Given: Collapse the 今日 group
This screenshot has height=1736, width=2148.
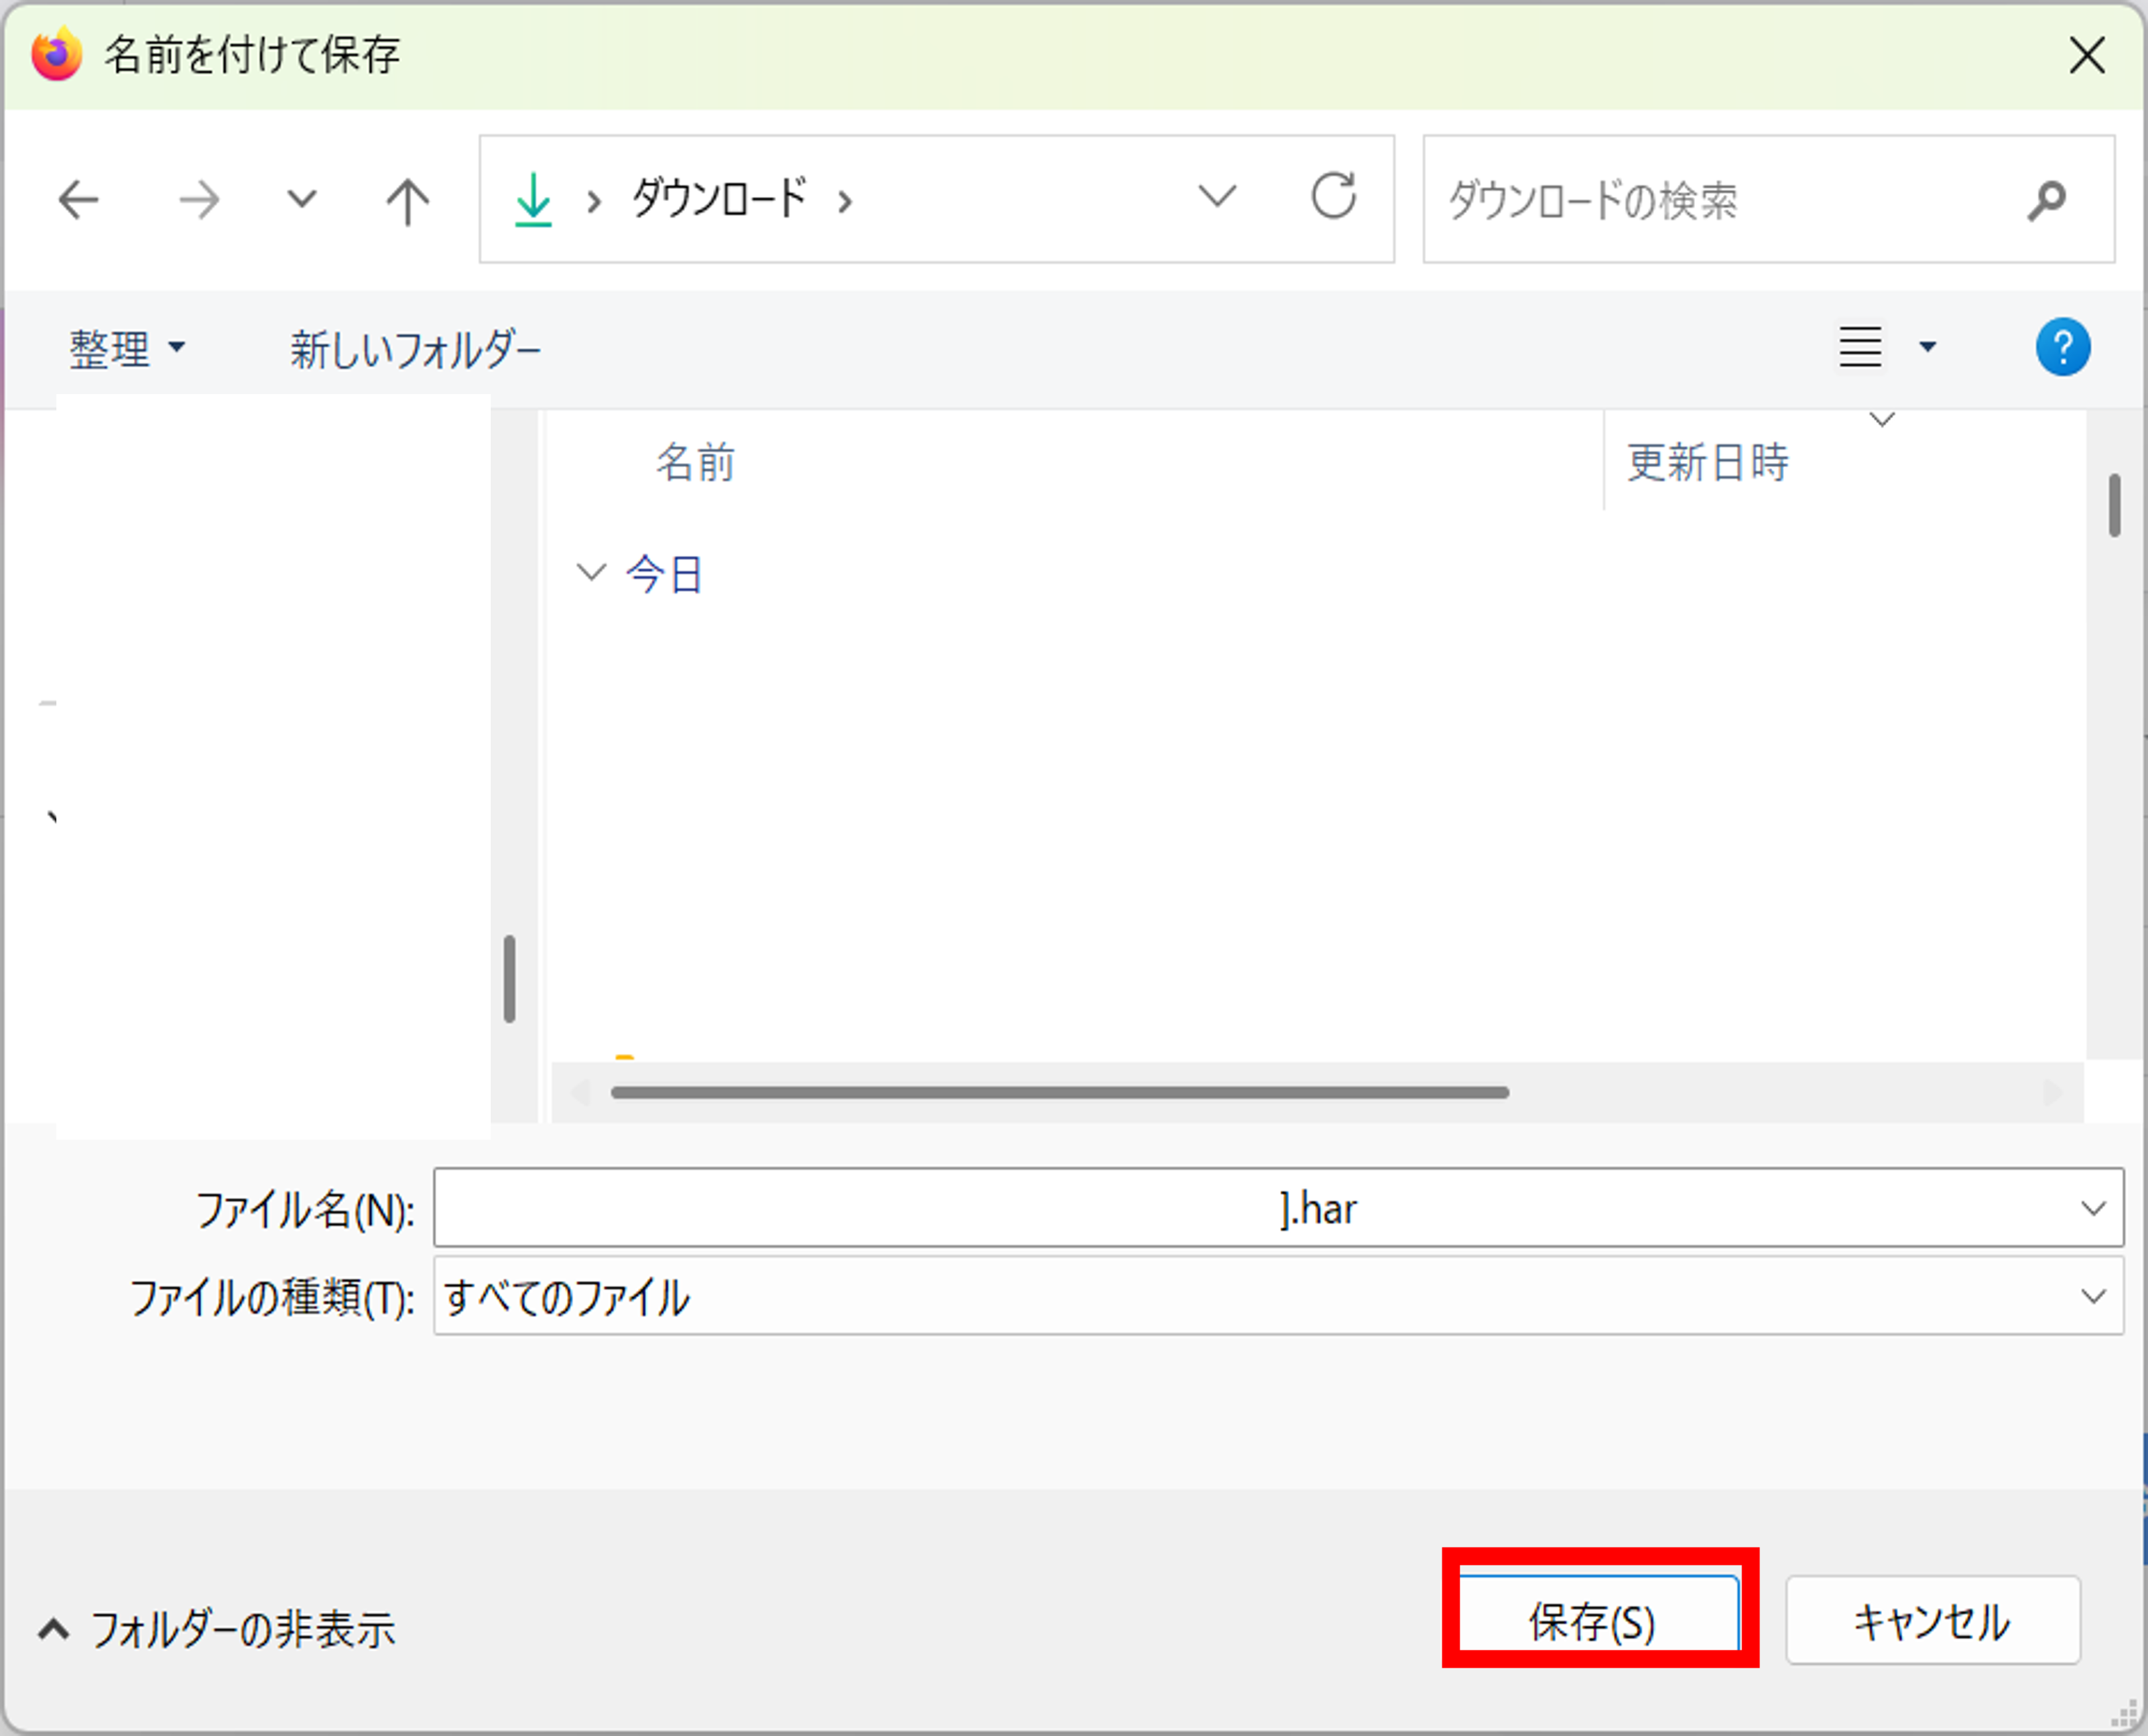Looking at the screenshot, I should point(591,573).
